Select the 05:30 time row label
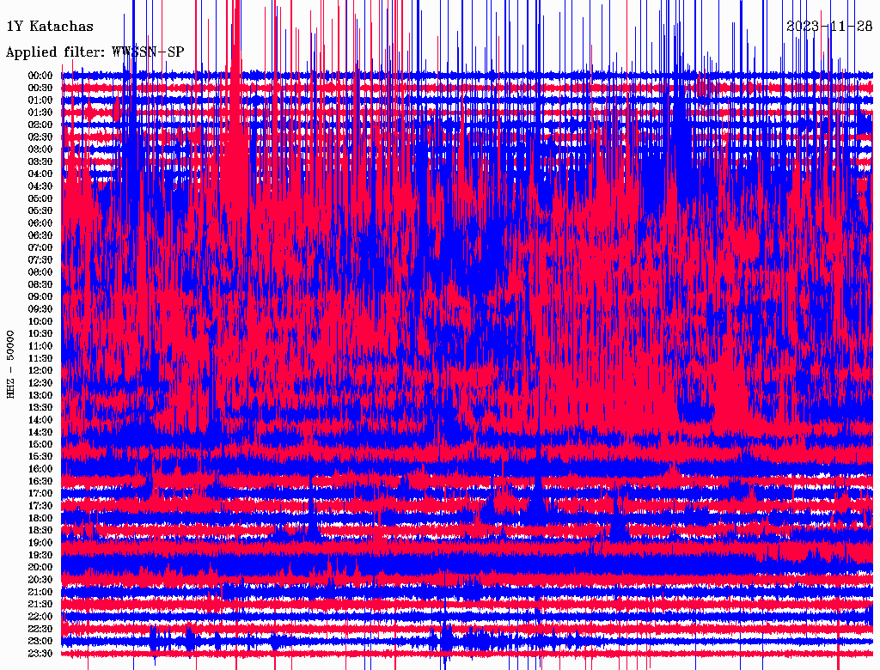880x670 pixels. tap(40, 210)
